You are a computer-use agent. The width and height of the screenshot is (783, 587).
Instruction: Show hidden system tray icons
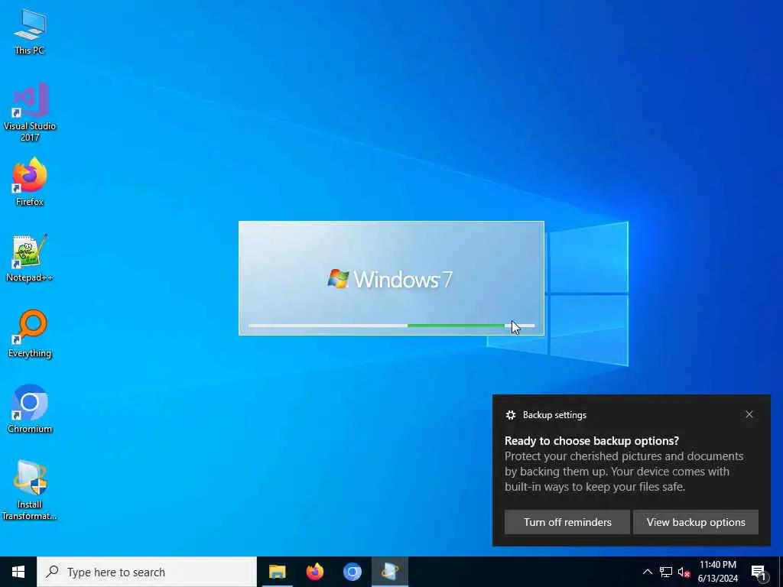coord(647,572)
